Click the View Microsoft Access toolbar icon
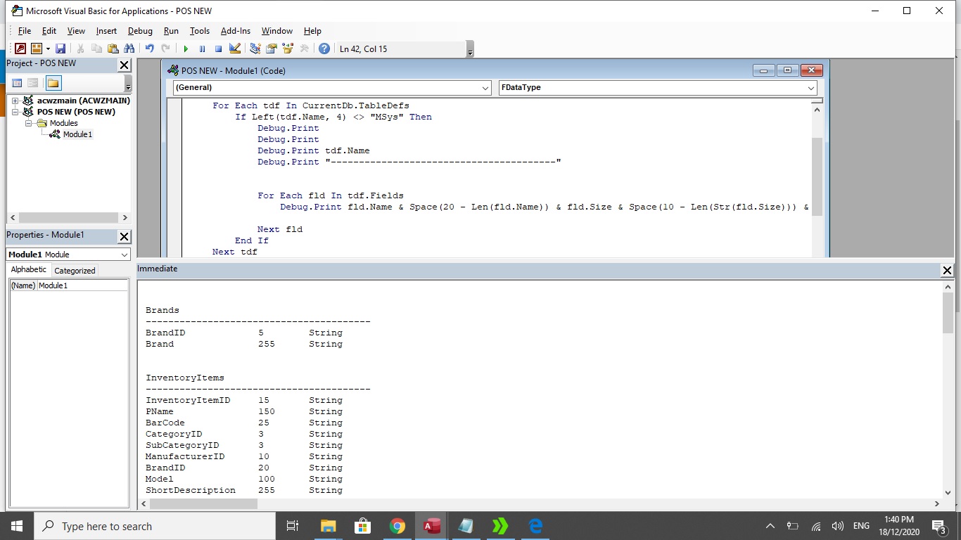The width and height of the screenshot is (961, 540). (x=20, y=48)
